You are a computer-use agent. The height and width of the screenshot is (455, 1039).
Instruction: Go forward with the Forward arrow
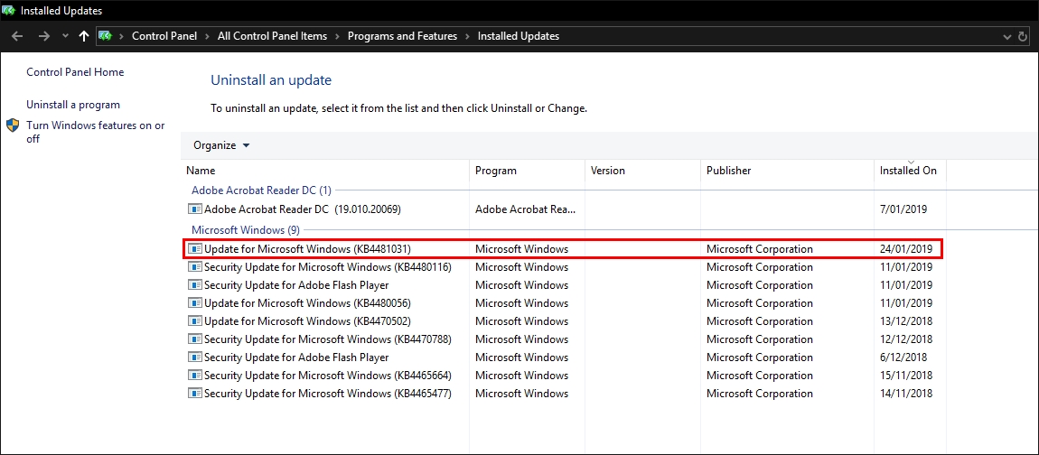[x=44, y=36]
